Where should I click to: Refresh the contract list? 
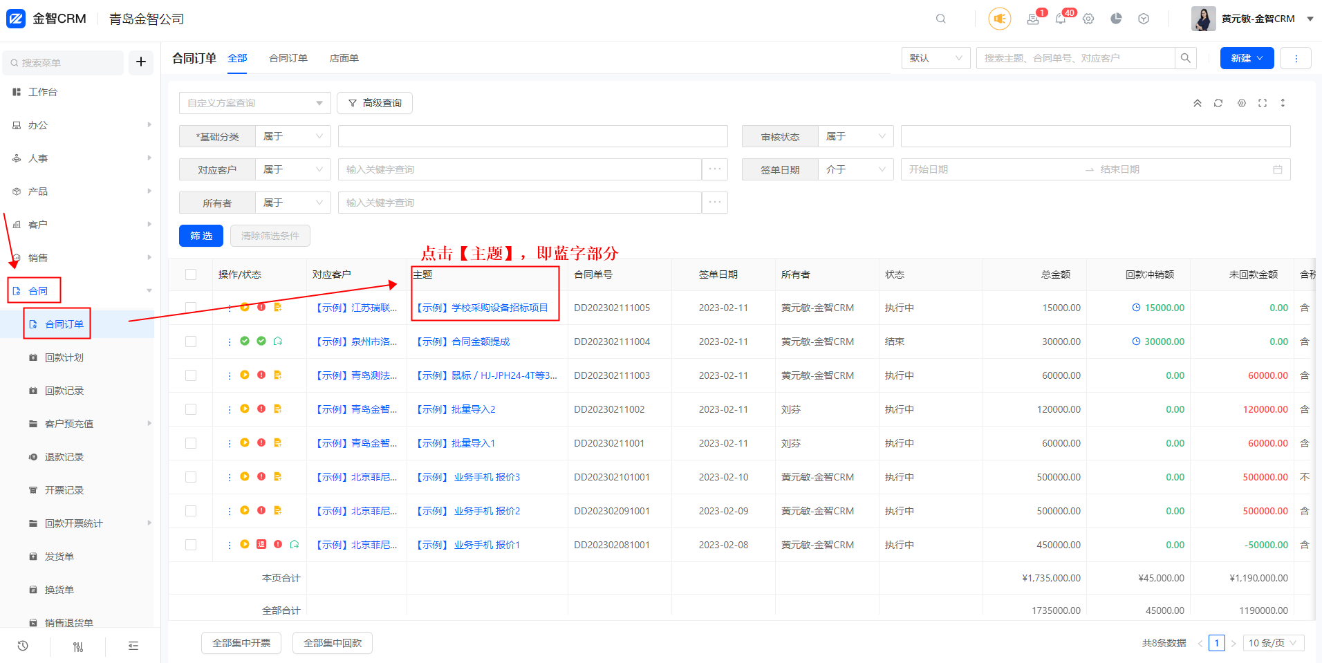pos(1218,103)
